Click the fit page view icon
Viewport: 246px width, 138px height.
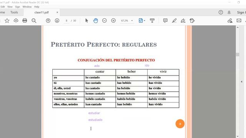[141, 20]
